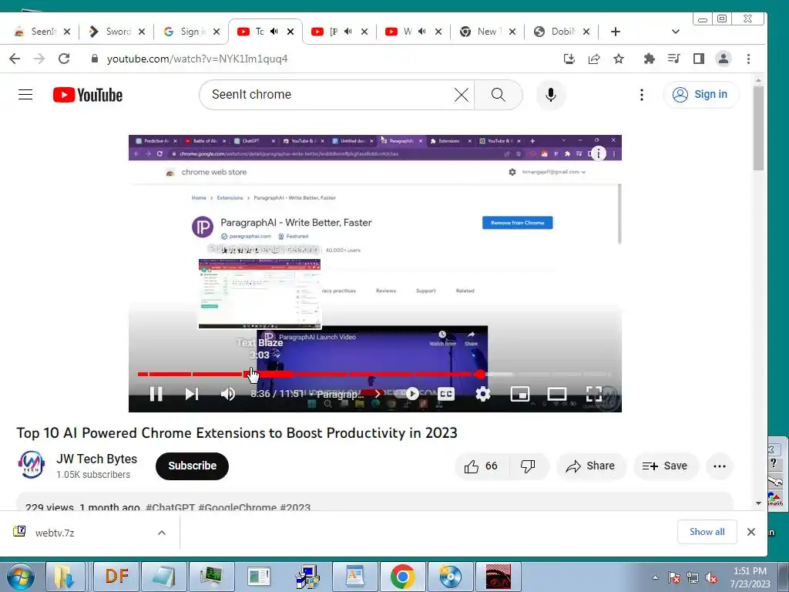This screenshot has height=592, width=789.
Task: Start voice search with microphone
Action: point(550,95)
